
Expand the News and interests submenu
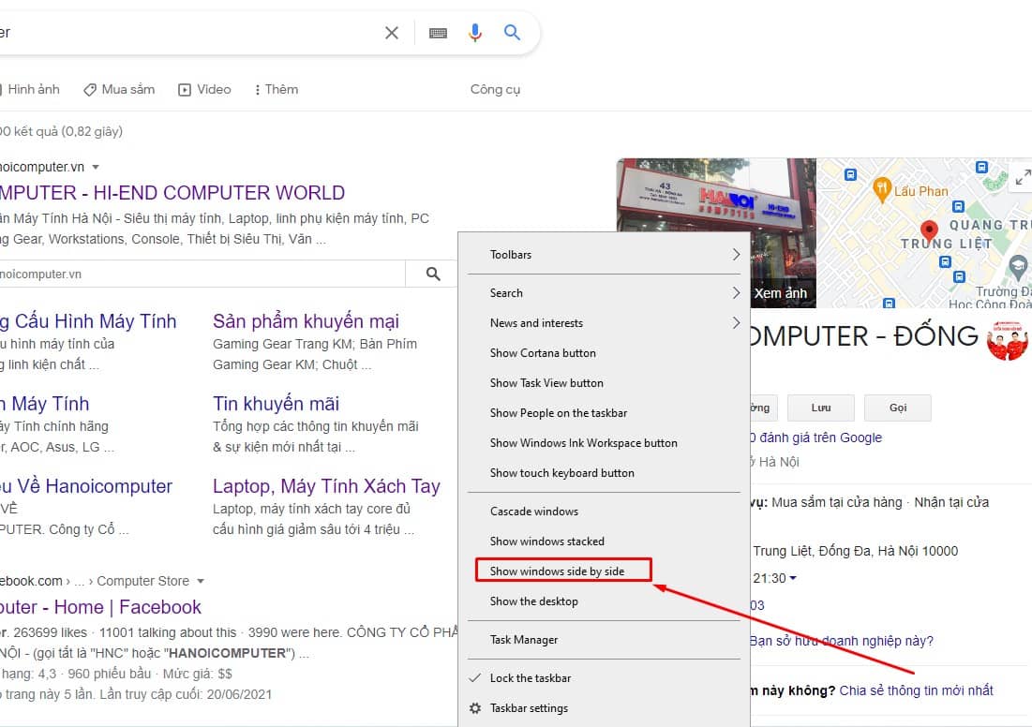(536, 322)
